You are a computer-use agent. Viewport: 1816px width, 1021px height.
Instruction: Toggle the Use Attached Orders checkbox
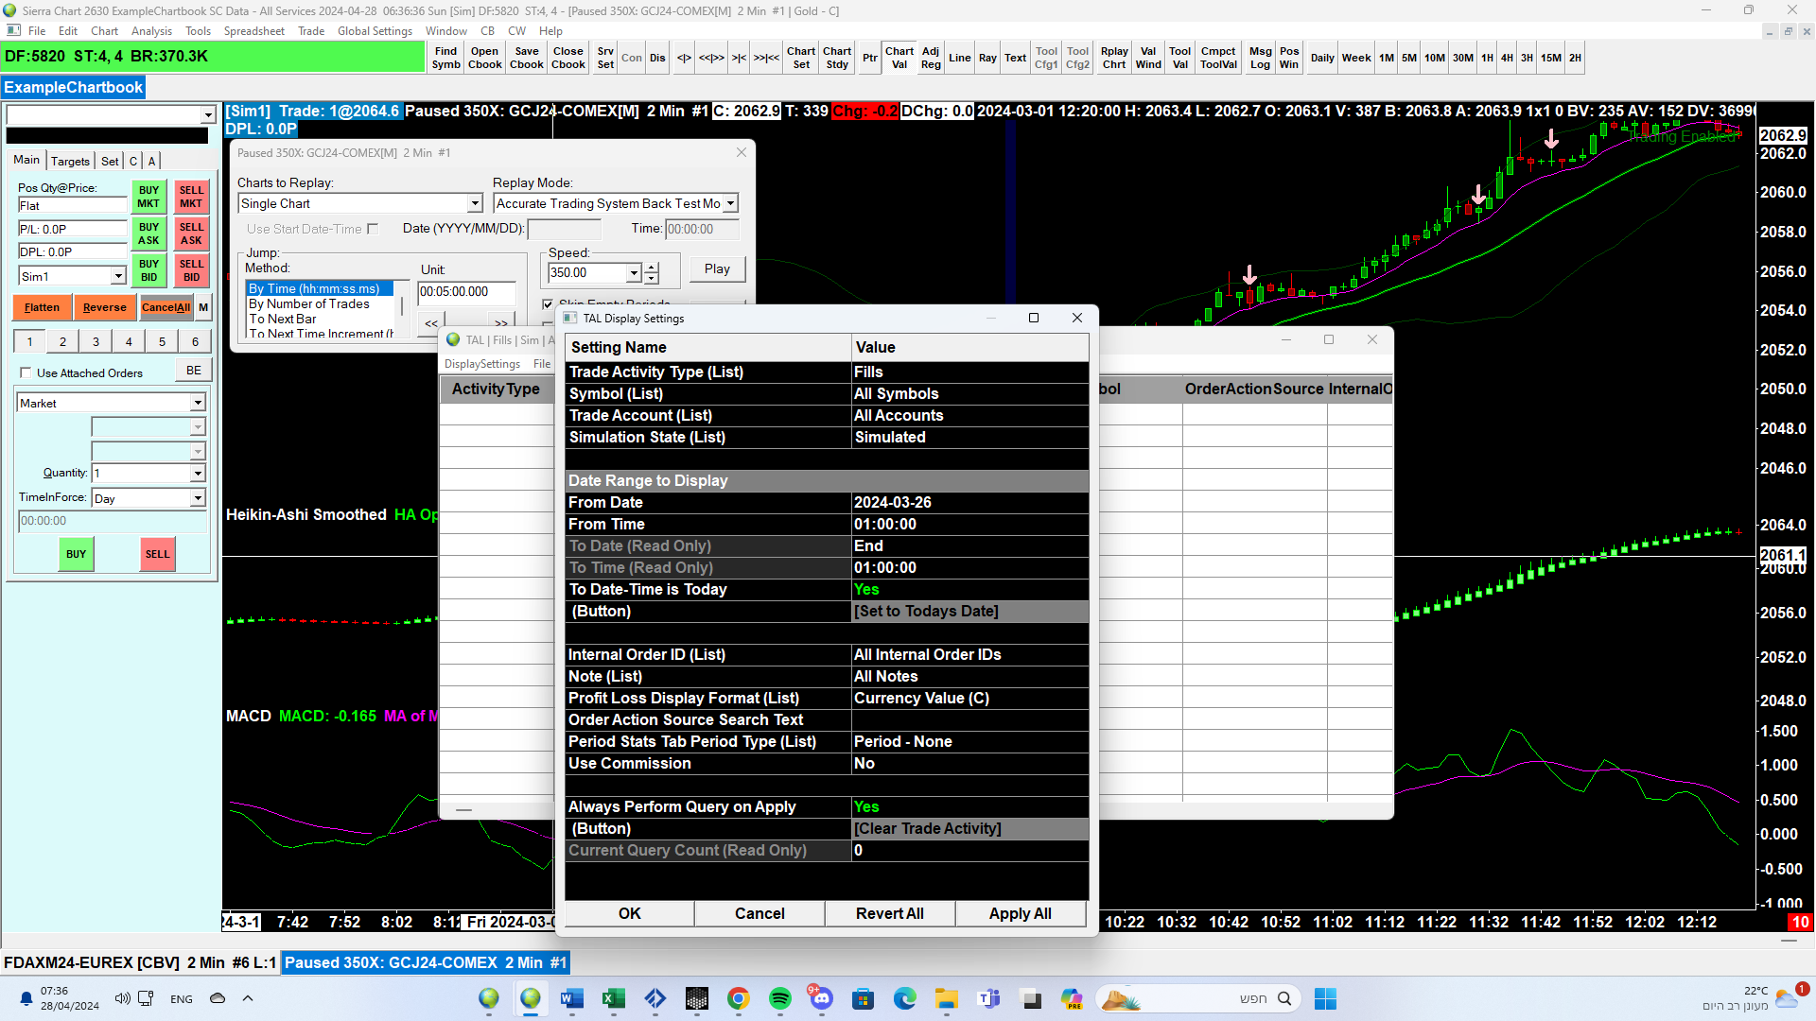pyautogui.click(x=26, y=372)
